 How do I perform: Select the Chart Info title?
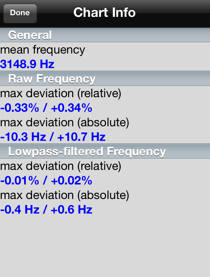pos(104,12)
